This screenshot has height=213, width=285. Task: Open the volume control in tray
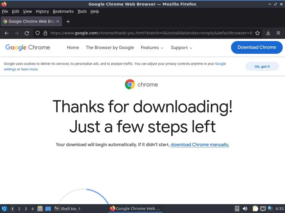[x=245, y=209]
